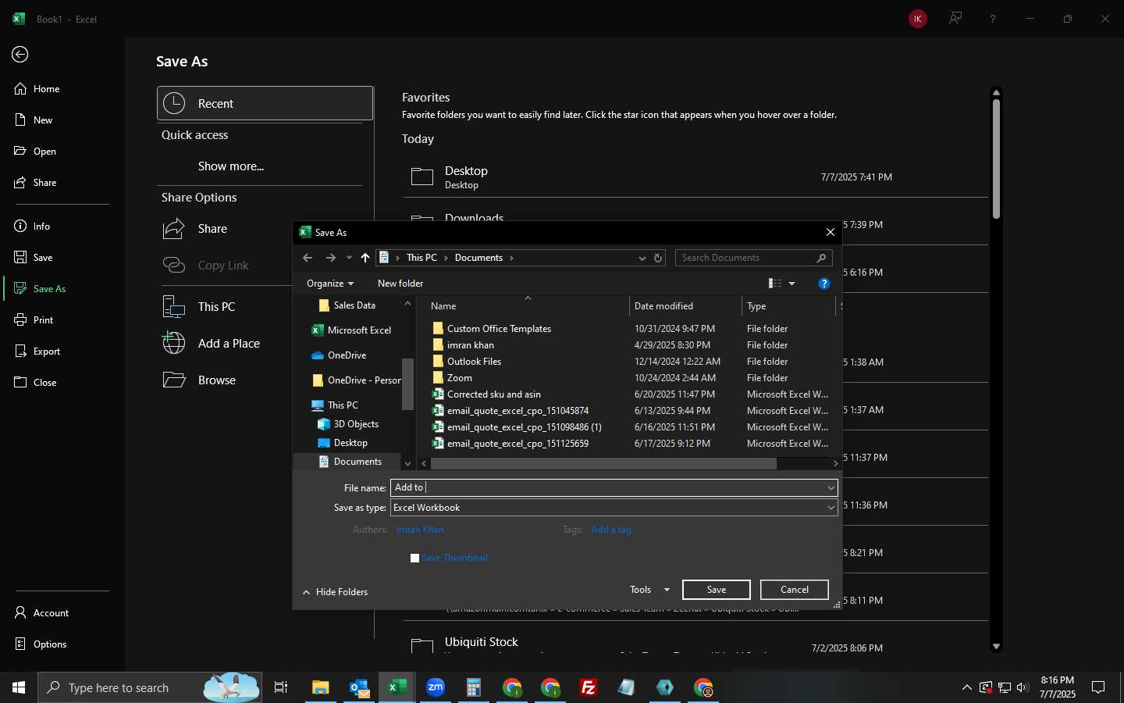Click the Windows taskbar search box
Screen dimensions: 1124x703
(150, 687)
